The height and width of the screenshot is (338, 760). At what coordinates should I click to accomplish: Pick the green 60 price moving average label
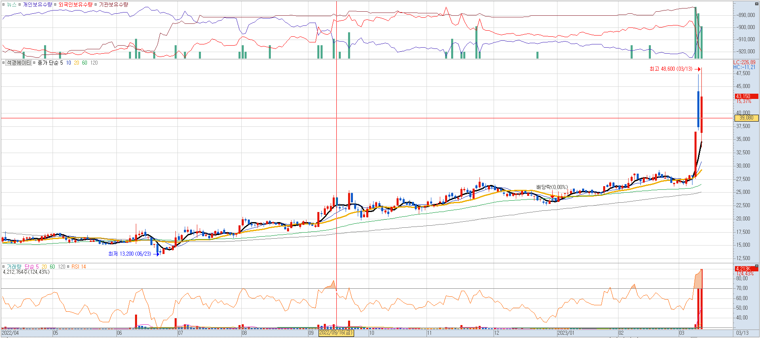84,63
